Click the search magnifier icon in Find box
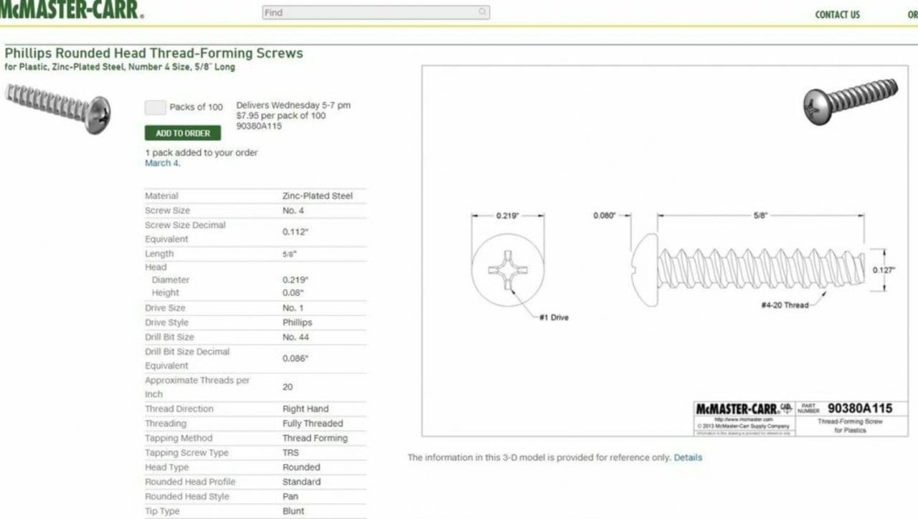The height and width of the screenshot is (519, 918). (482, 12)
